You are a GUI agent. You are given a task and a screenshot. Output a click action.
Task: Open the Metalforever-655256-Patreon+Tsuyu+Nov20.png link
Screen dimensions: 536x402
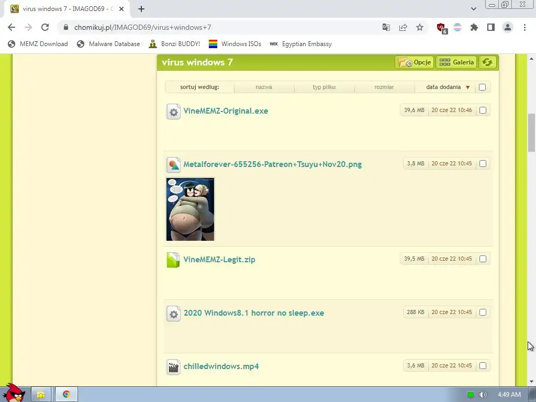[x=272, y=164]
